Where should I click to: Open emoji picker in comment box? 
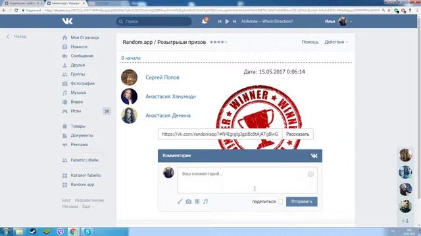pos(310,174)
